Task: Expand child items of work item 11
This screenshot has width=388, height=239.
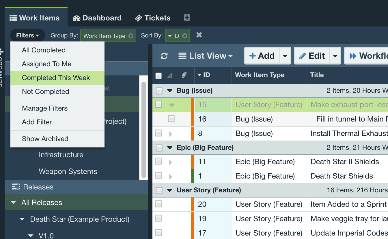Action: (170, 162)
